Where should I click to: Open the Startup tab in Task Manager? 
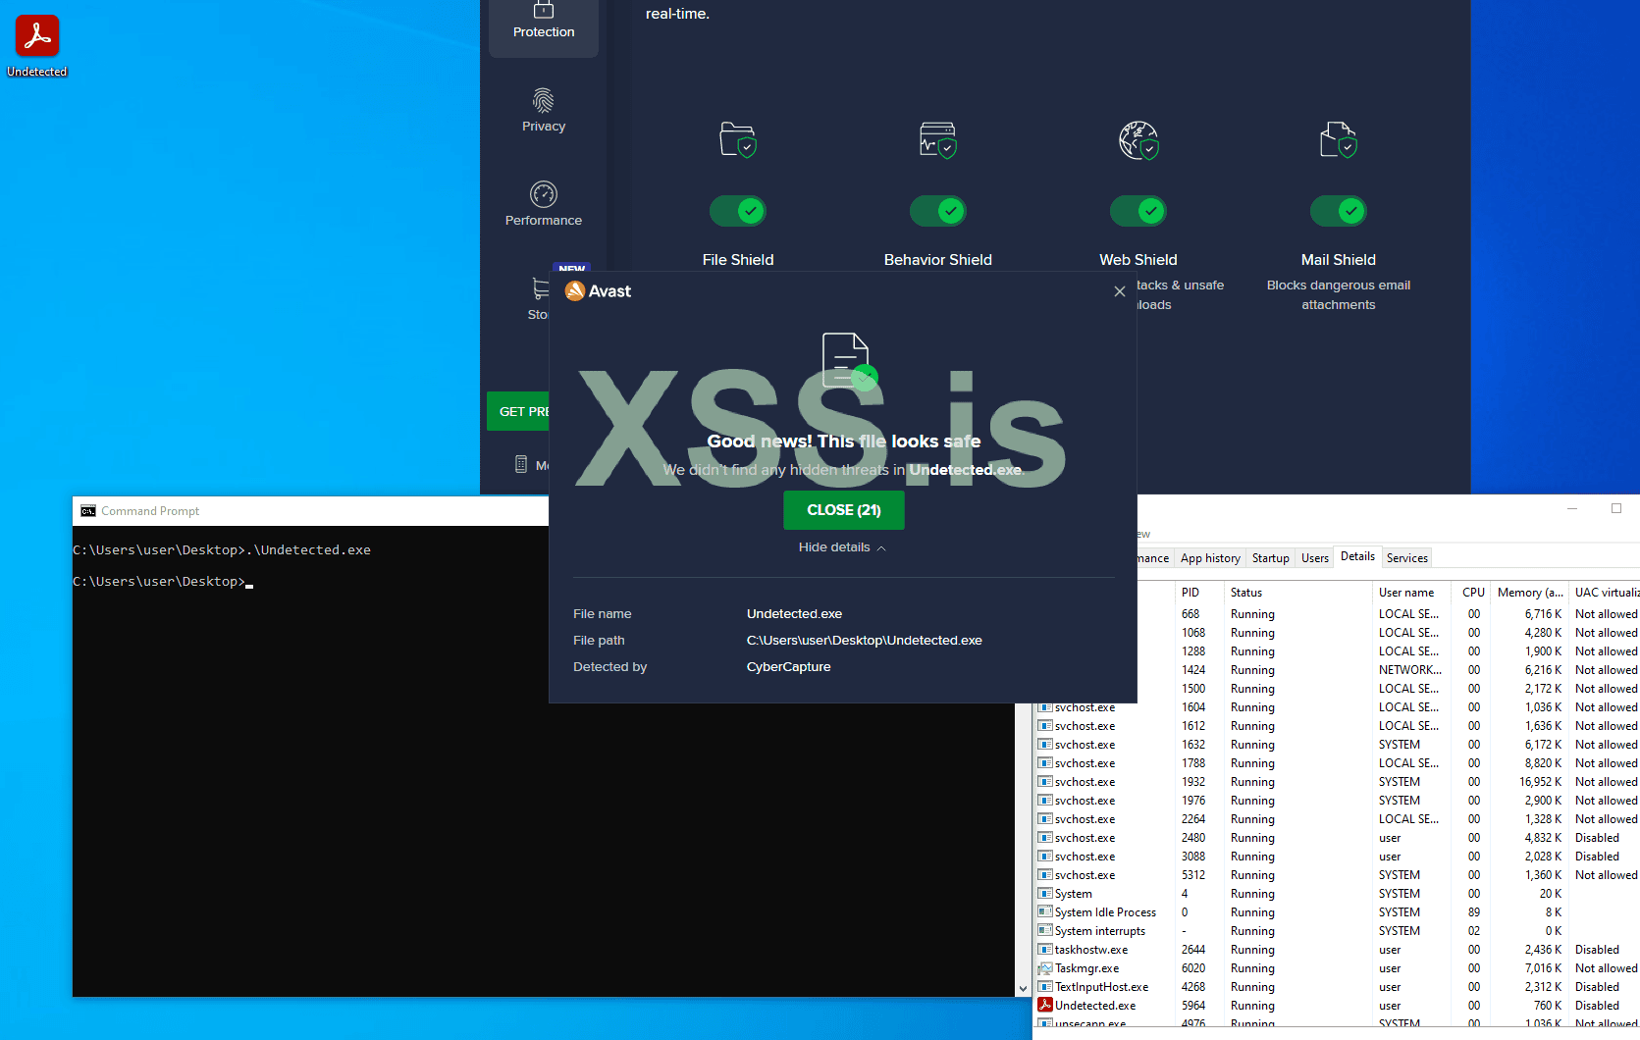(1271, 558)
